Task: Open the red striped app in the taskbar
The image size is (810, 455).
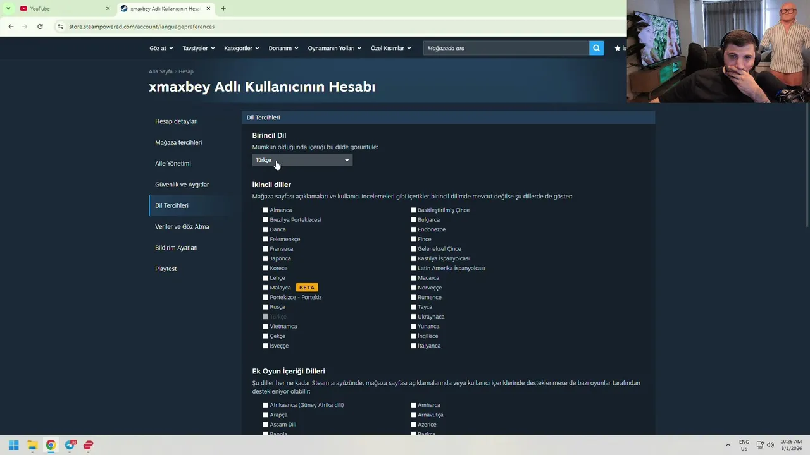Action: point(89,445)
